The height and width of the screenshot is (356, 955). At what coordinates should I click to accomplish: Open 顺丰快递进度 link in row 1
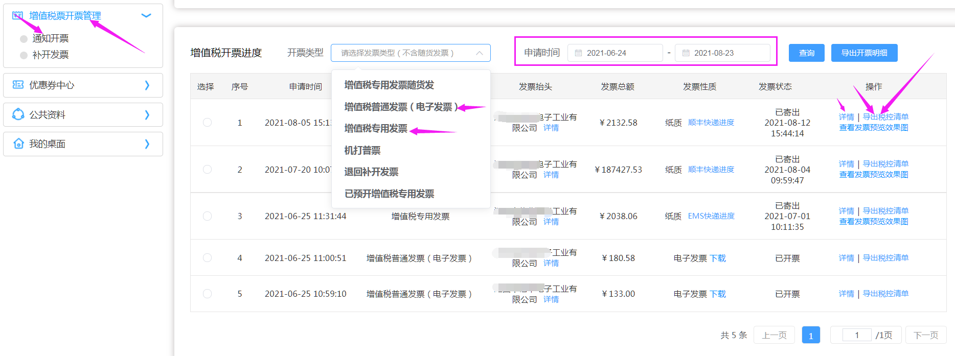pos(711,123)
